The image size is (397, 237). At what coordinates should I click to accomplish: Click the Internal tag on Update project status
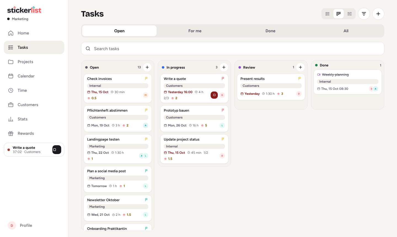coord(194,146)
